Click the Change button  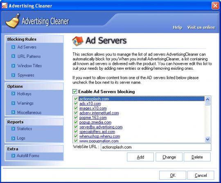pos(169,157)
